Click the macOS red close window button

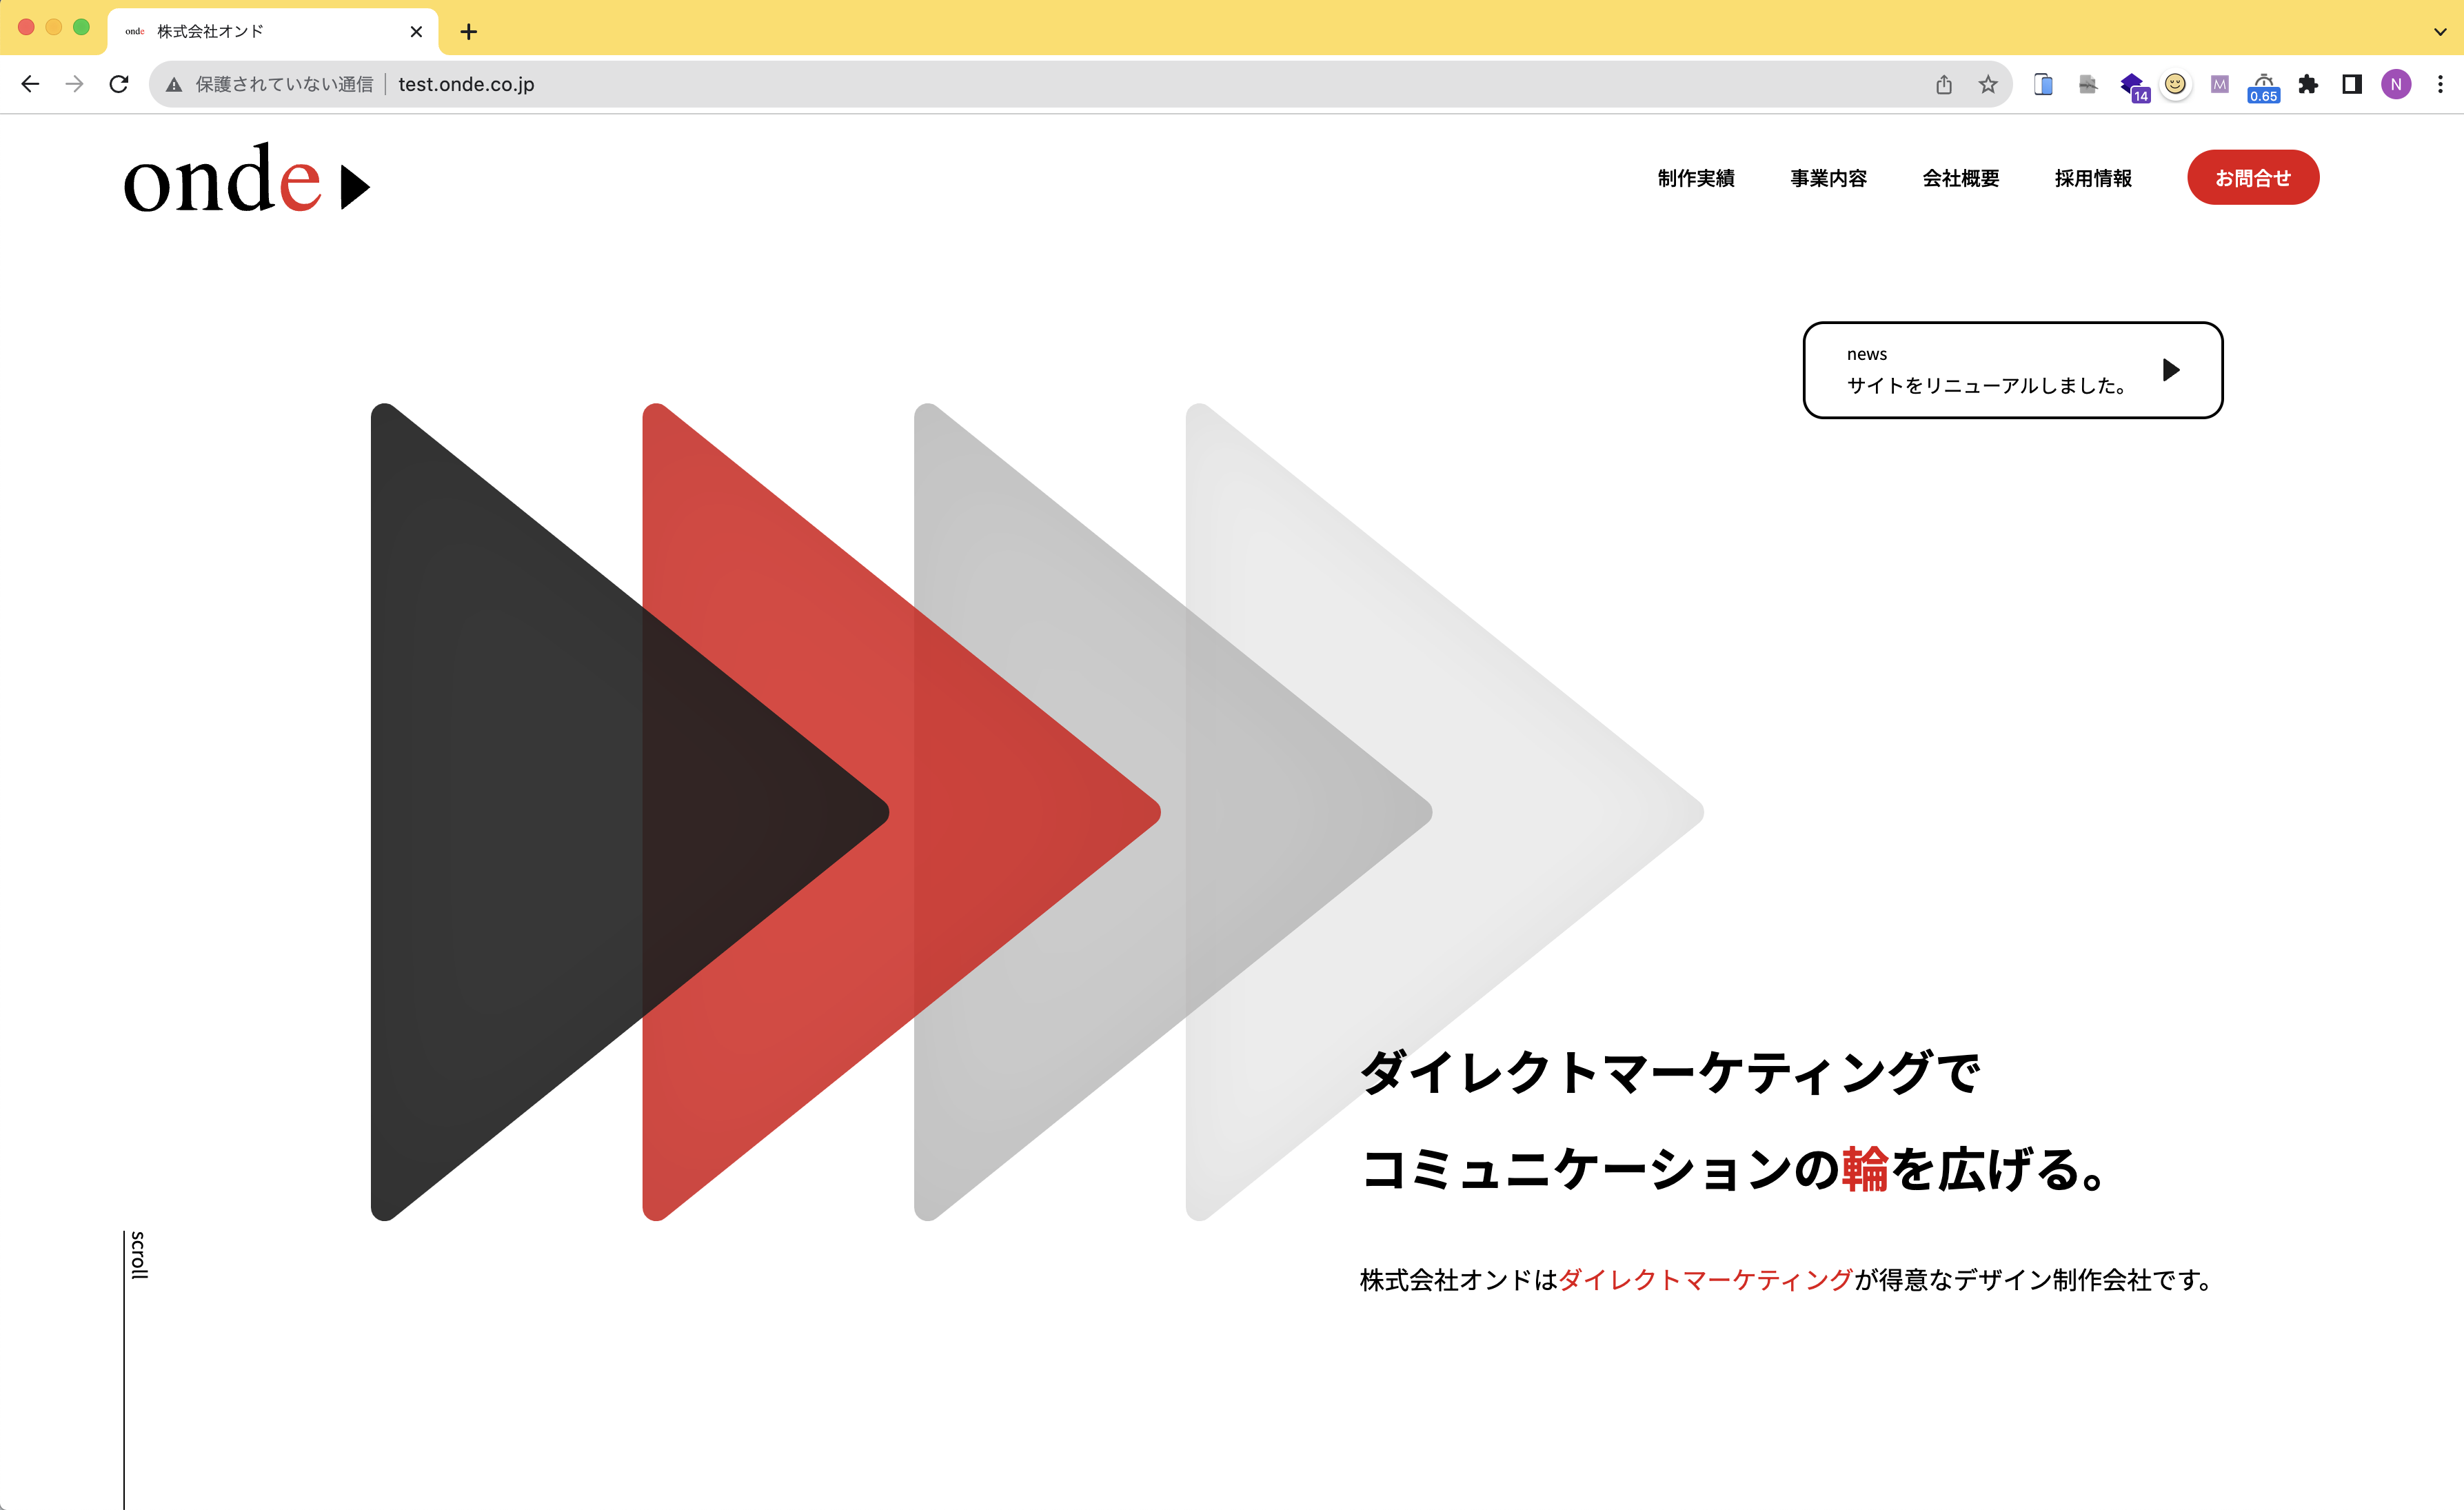click(26, 27)
